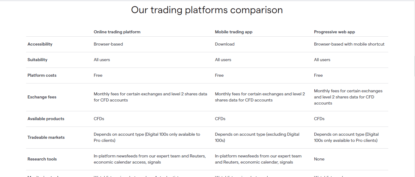The width and height of the screenshot is (415, 177).
Task: Select the Accessibility row label
Action: point(40,44)
